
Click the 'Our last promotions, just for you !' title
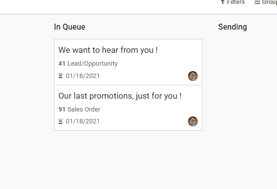click(120, 96)
